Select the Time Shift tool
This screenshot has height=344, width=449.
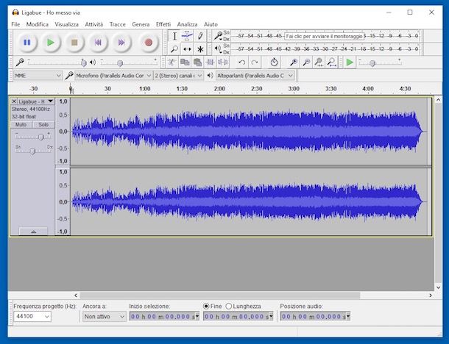187,49
